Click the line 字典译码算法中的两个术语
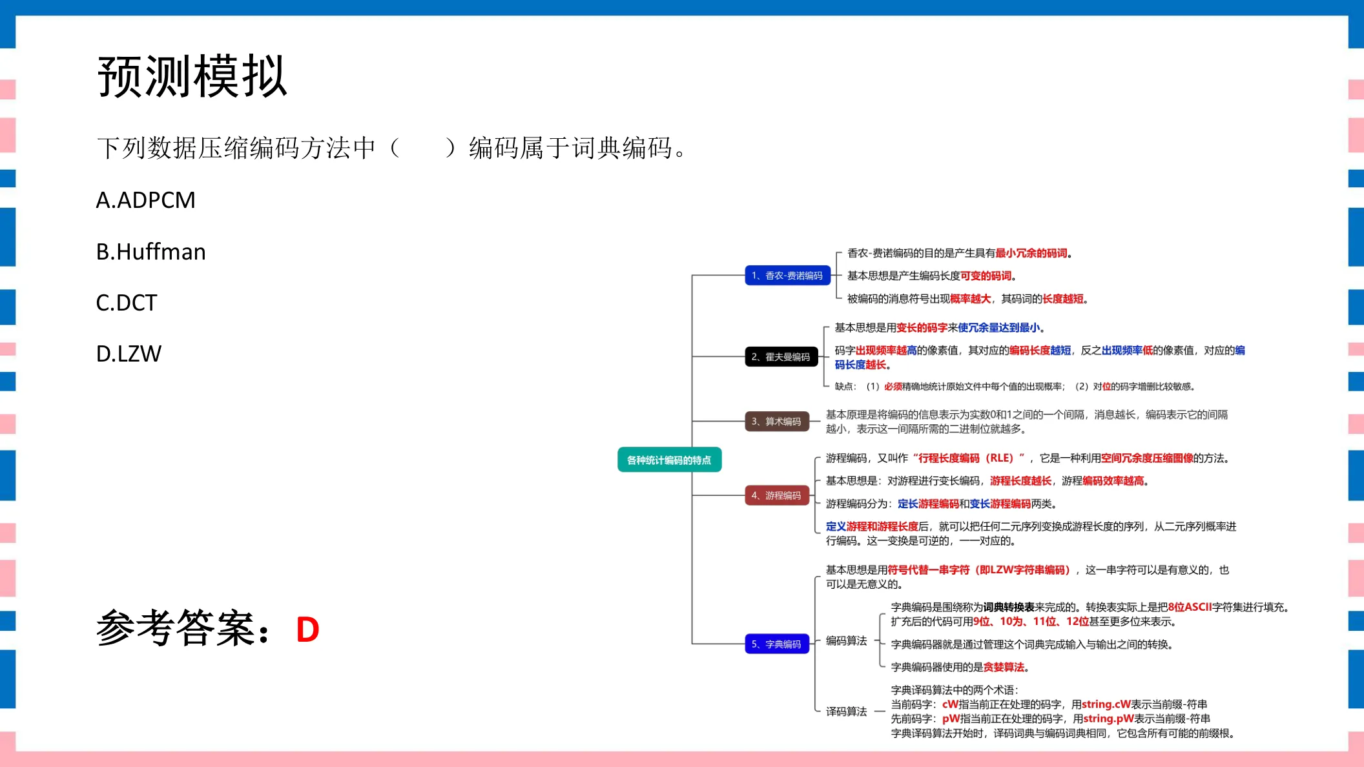The height and width of the screenshot is (767, 1364). point(955,690)
